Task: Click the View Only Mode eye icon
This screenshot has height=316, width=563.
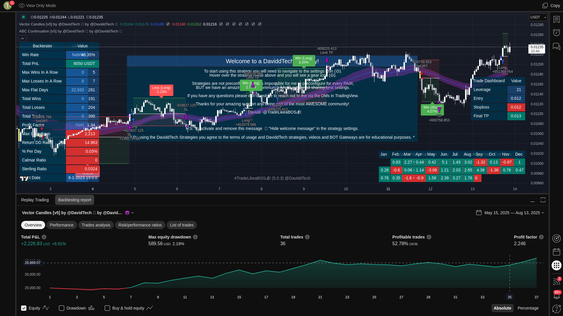Action: point(21,6)
